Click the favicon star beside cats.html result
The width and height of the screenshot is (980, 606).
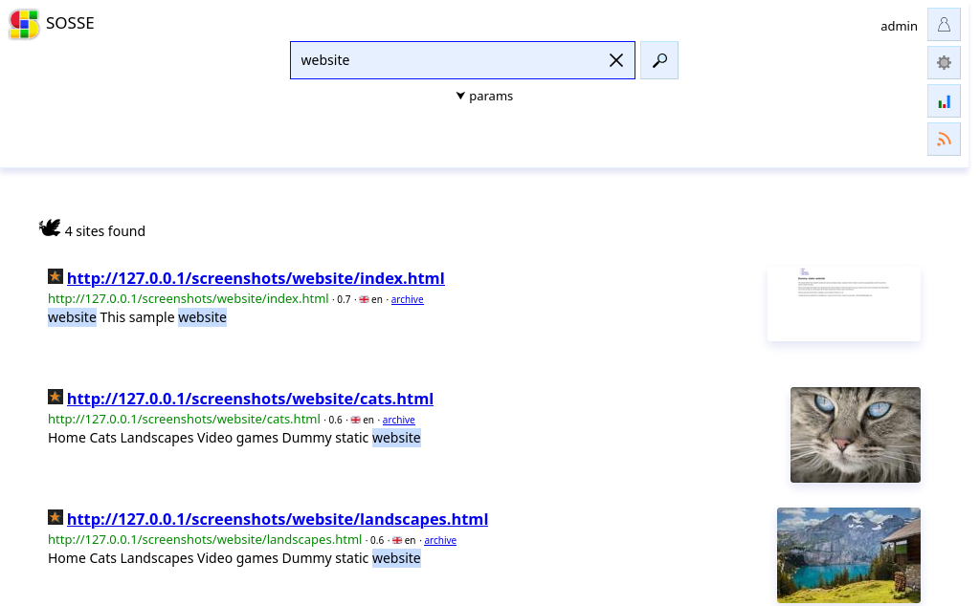(x=55, y=397)
